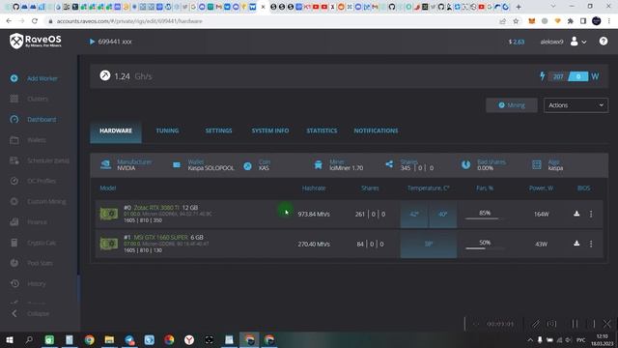Click the Shares icon in info bar
618x348 pixels.
pyautogui.click(x=389, y=164)
